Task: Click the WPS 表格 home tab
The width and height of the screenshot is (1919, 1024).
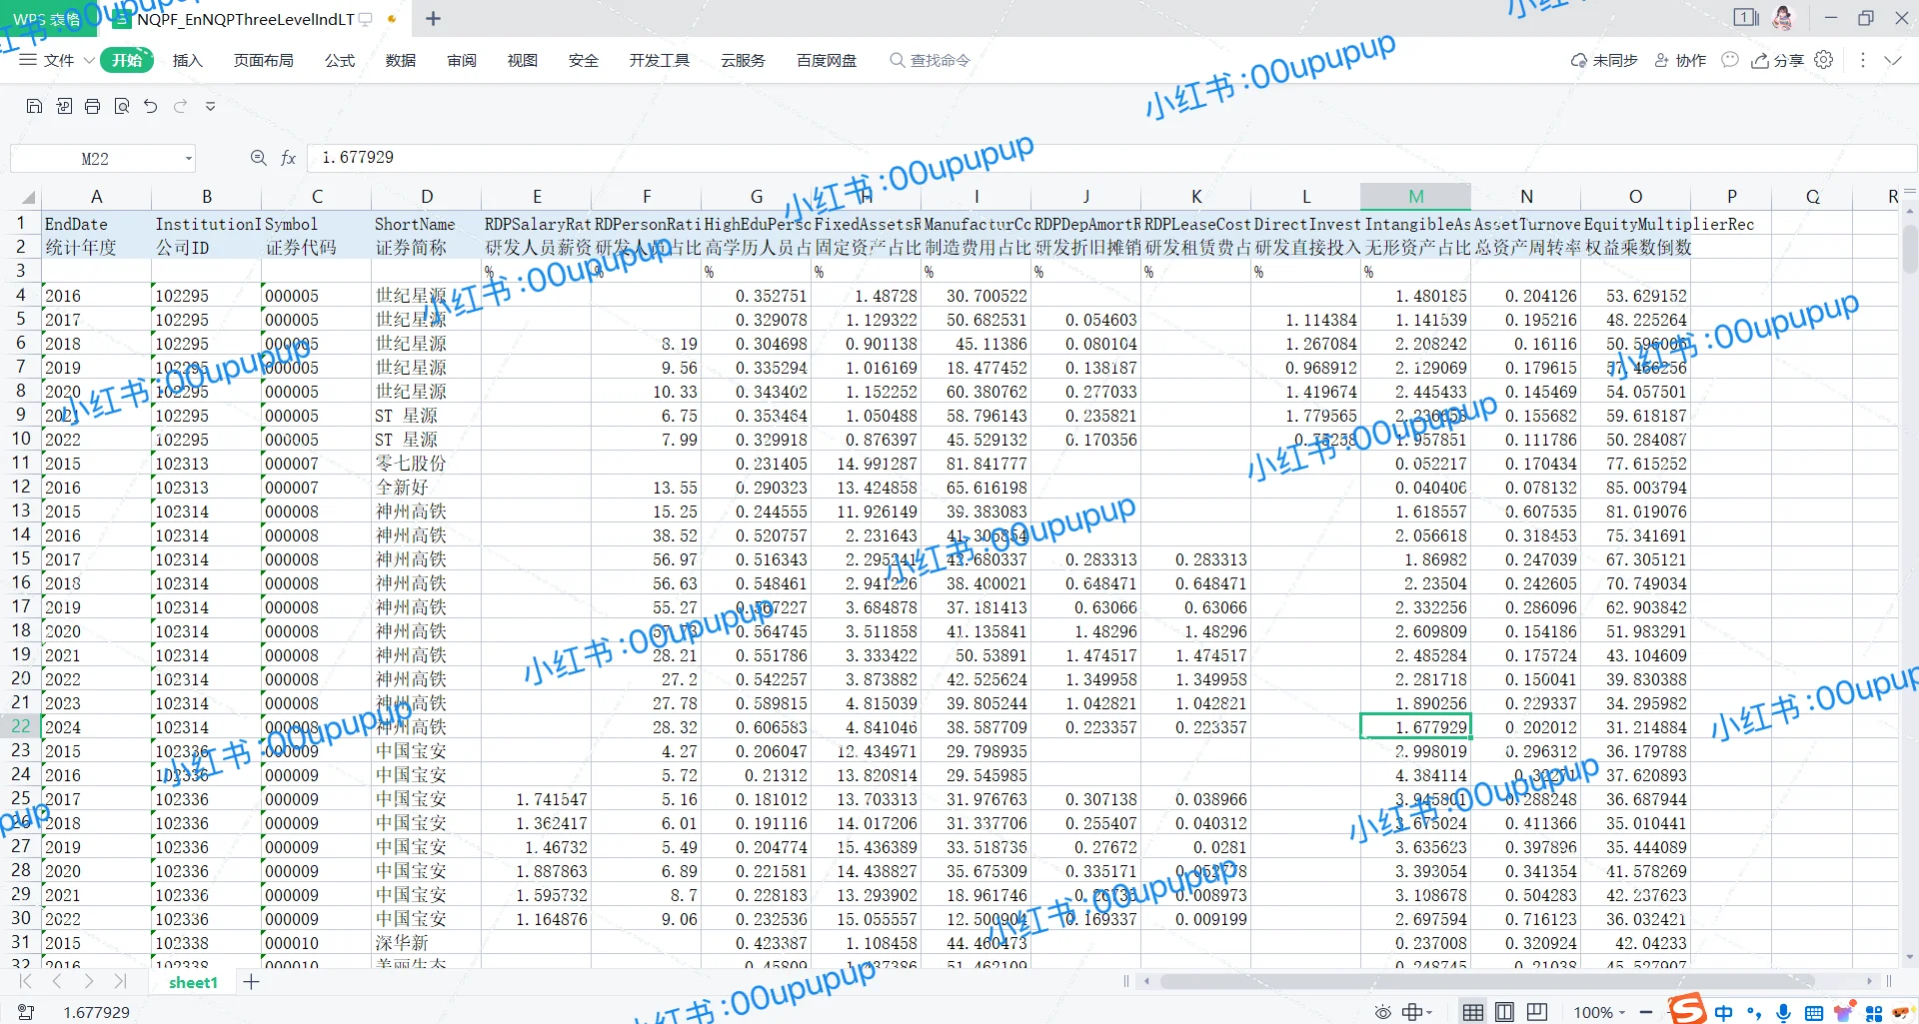Action: click(x=46, y=19)
